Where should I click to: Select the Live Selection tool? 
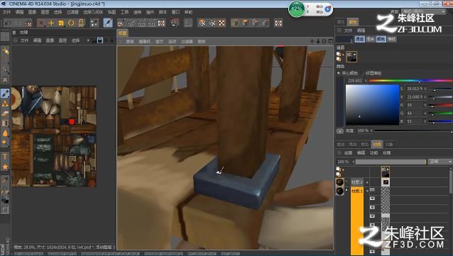pyautogui.click(x=42, y=23)
